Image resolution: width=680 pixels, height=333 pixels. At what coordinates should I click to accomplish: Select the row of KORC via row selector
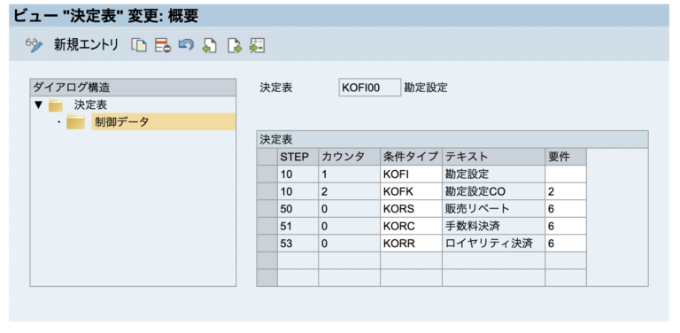267,227
